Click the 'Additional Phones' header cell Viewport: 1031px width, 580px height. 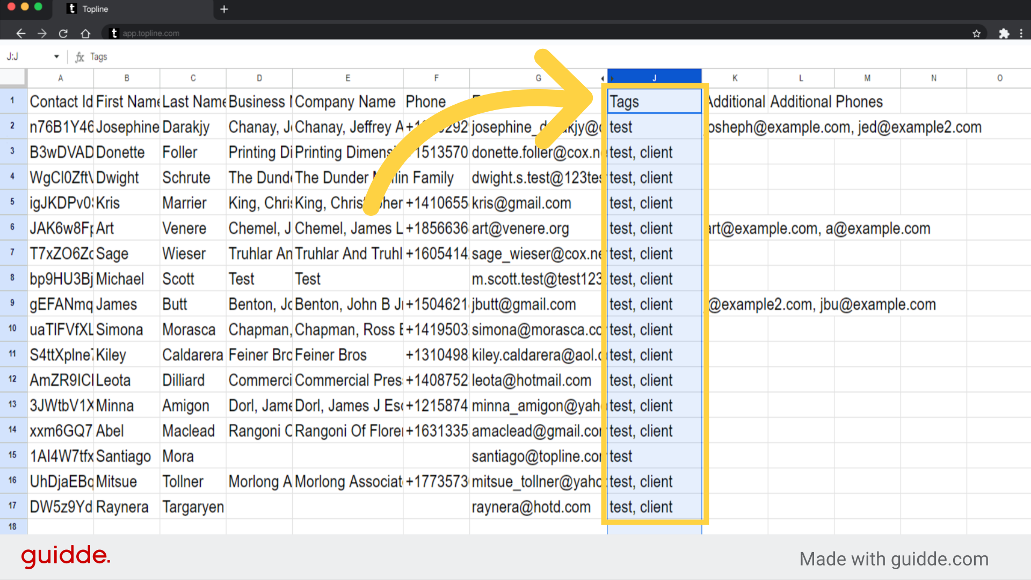point(801,102)
